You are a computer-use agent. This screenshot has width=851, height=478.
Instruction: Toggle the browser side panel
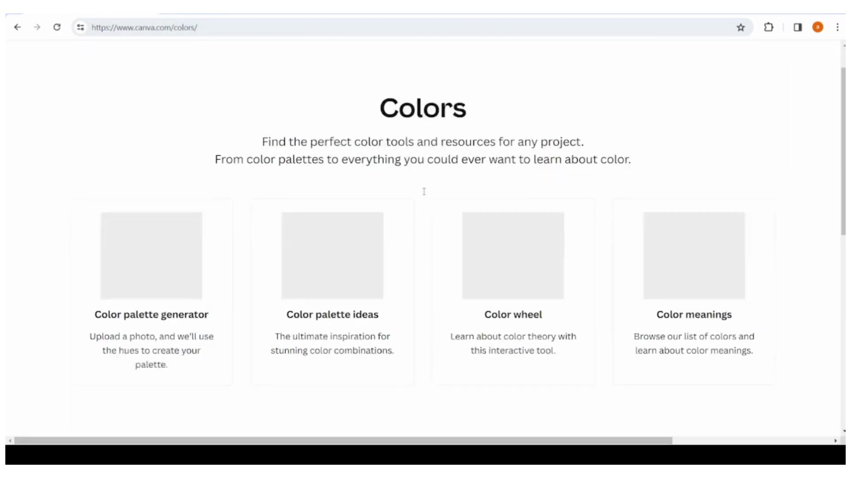click(x=797, y=27)
